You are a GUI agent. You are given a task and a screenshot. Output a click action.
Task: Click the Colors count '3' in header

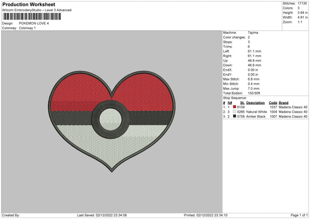[x=299, y=8]
